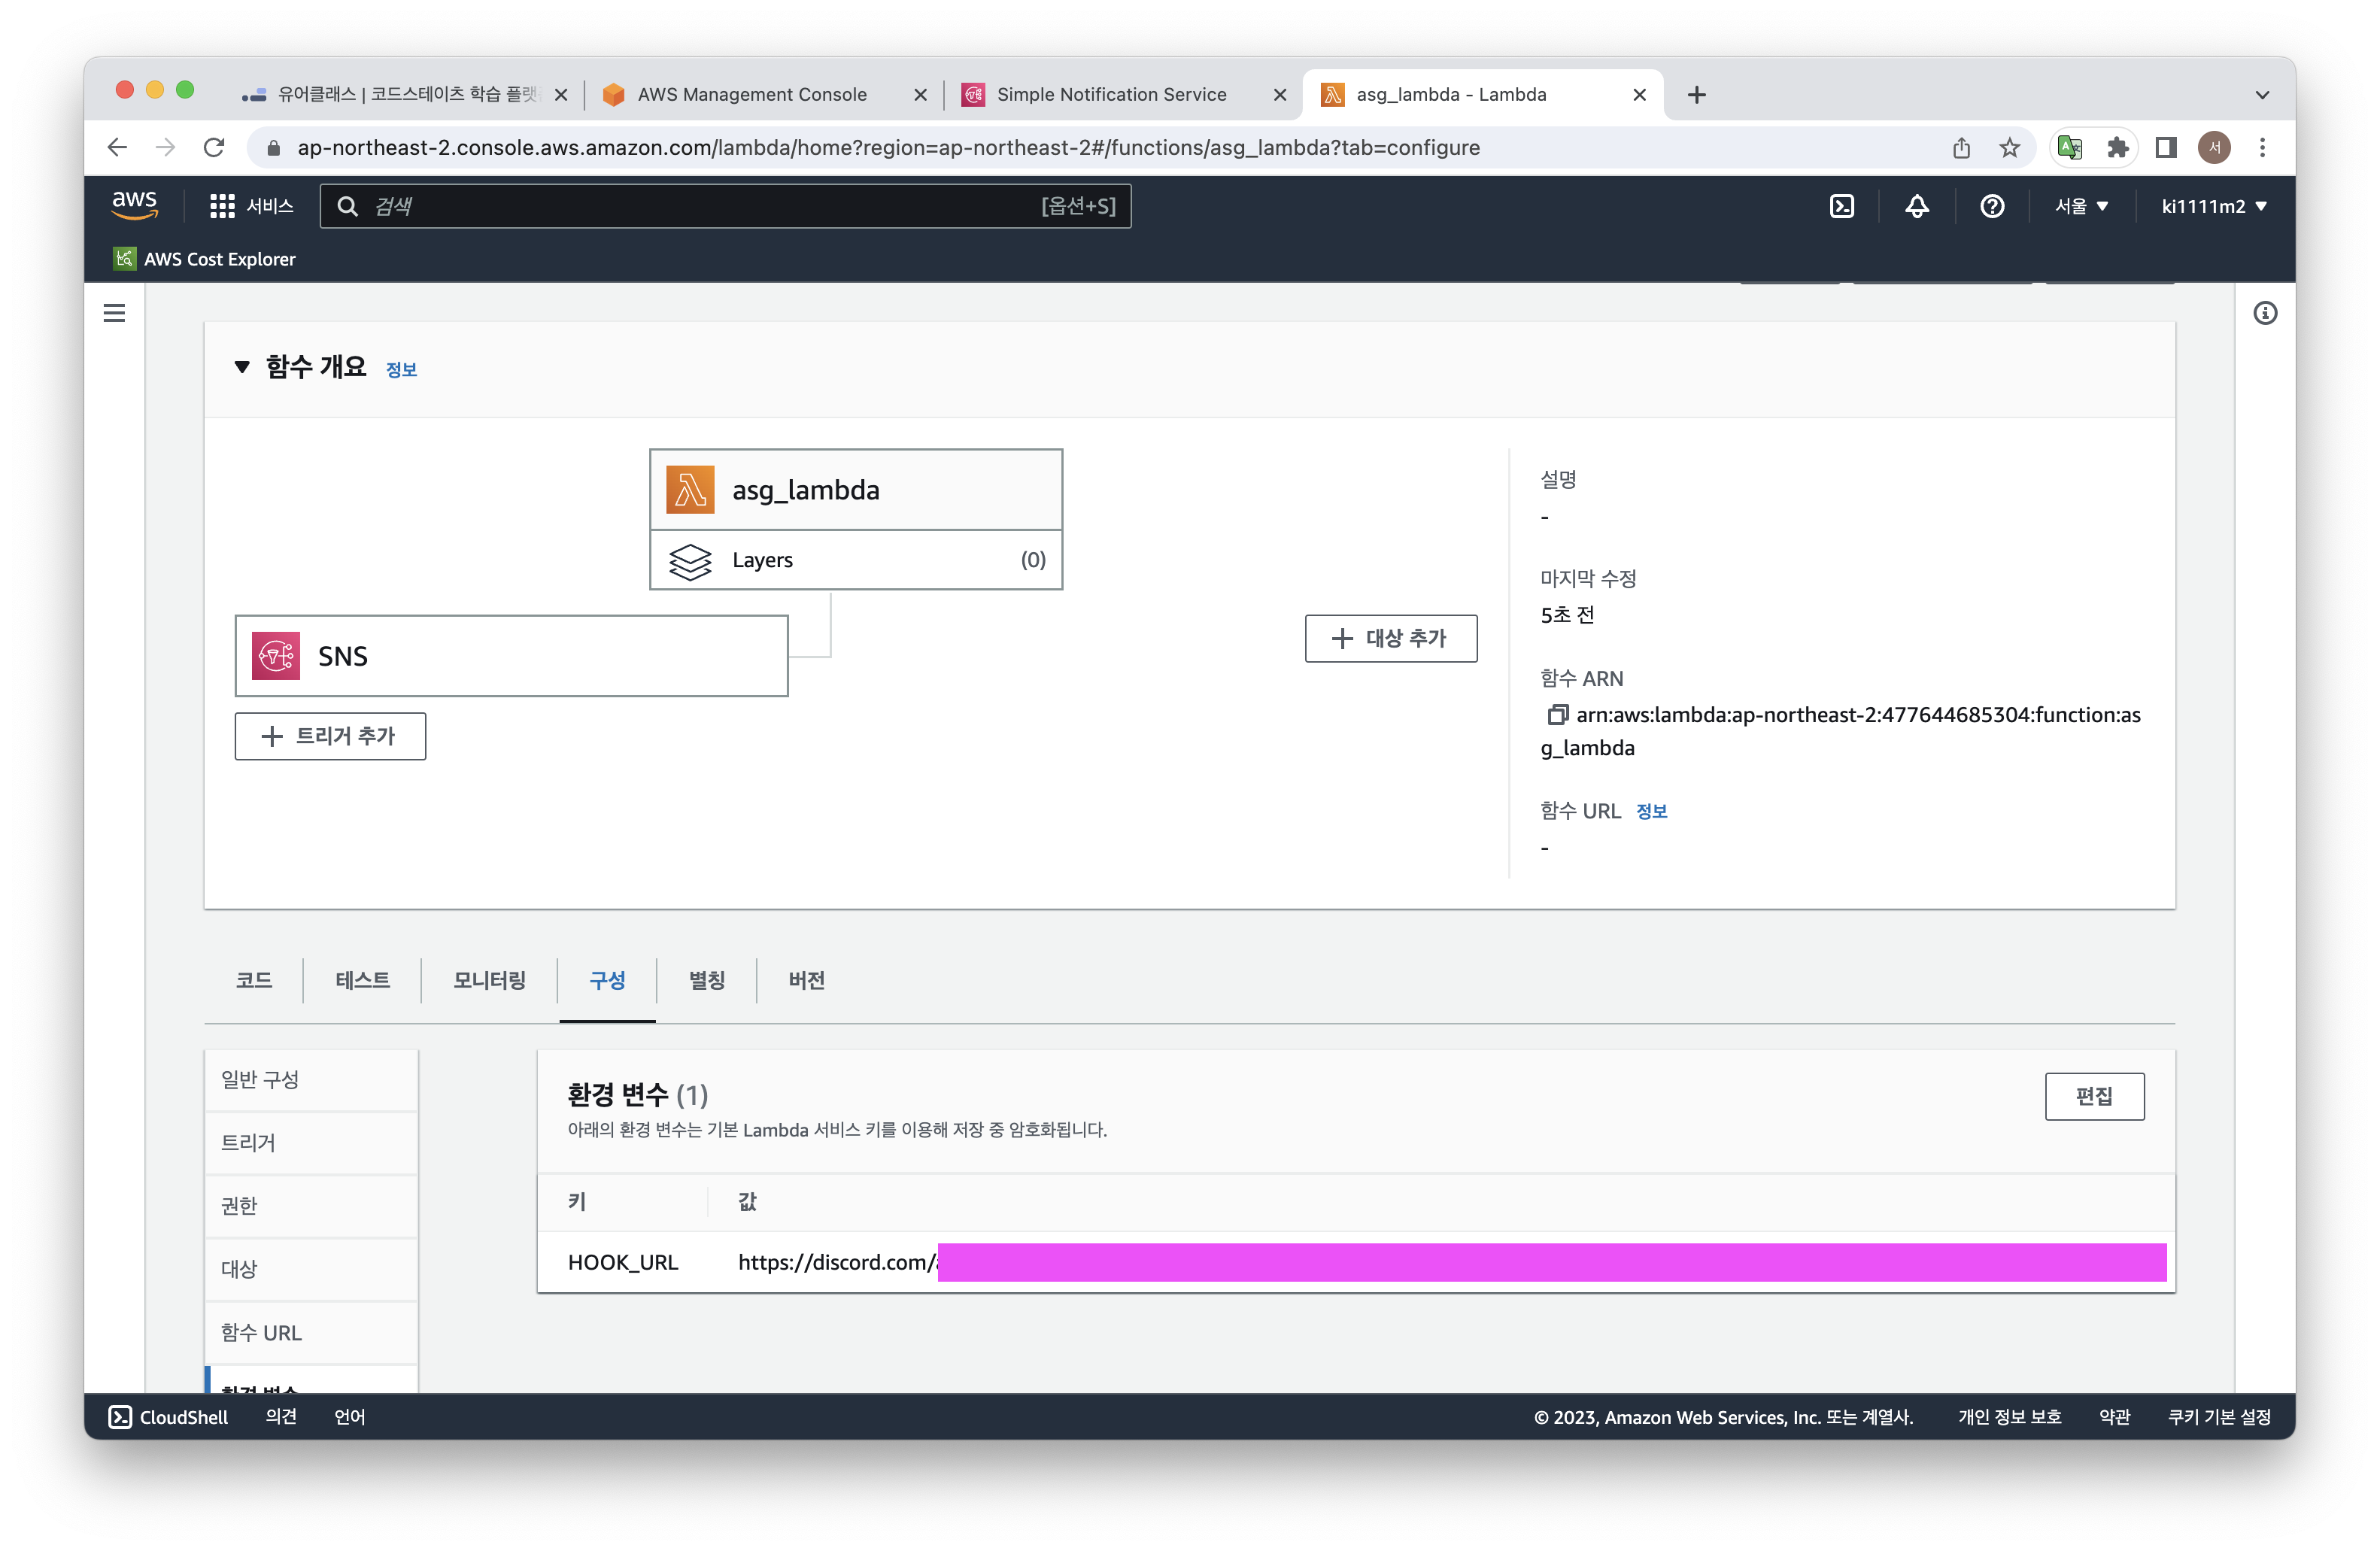Click the SNS trigger icon
Screen dimensions: 2380x1551
(x=275, y=656)
